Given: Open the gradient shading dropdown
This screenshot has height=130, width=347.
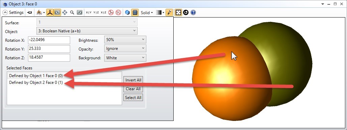Looking at the screenshot, I should [x=160, y=12].
